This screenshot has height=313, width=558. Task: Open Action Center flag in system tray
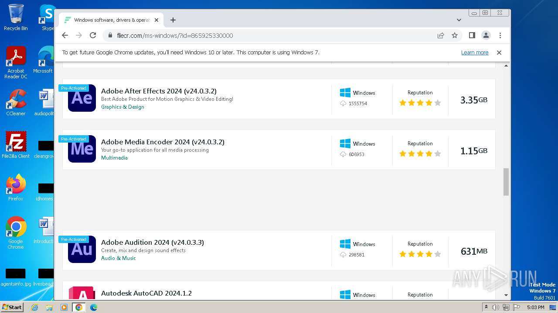516,307
